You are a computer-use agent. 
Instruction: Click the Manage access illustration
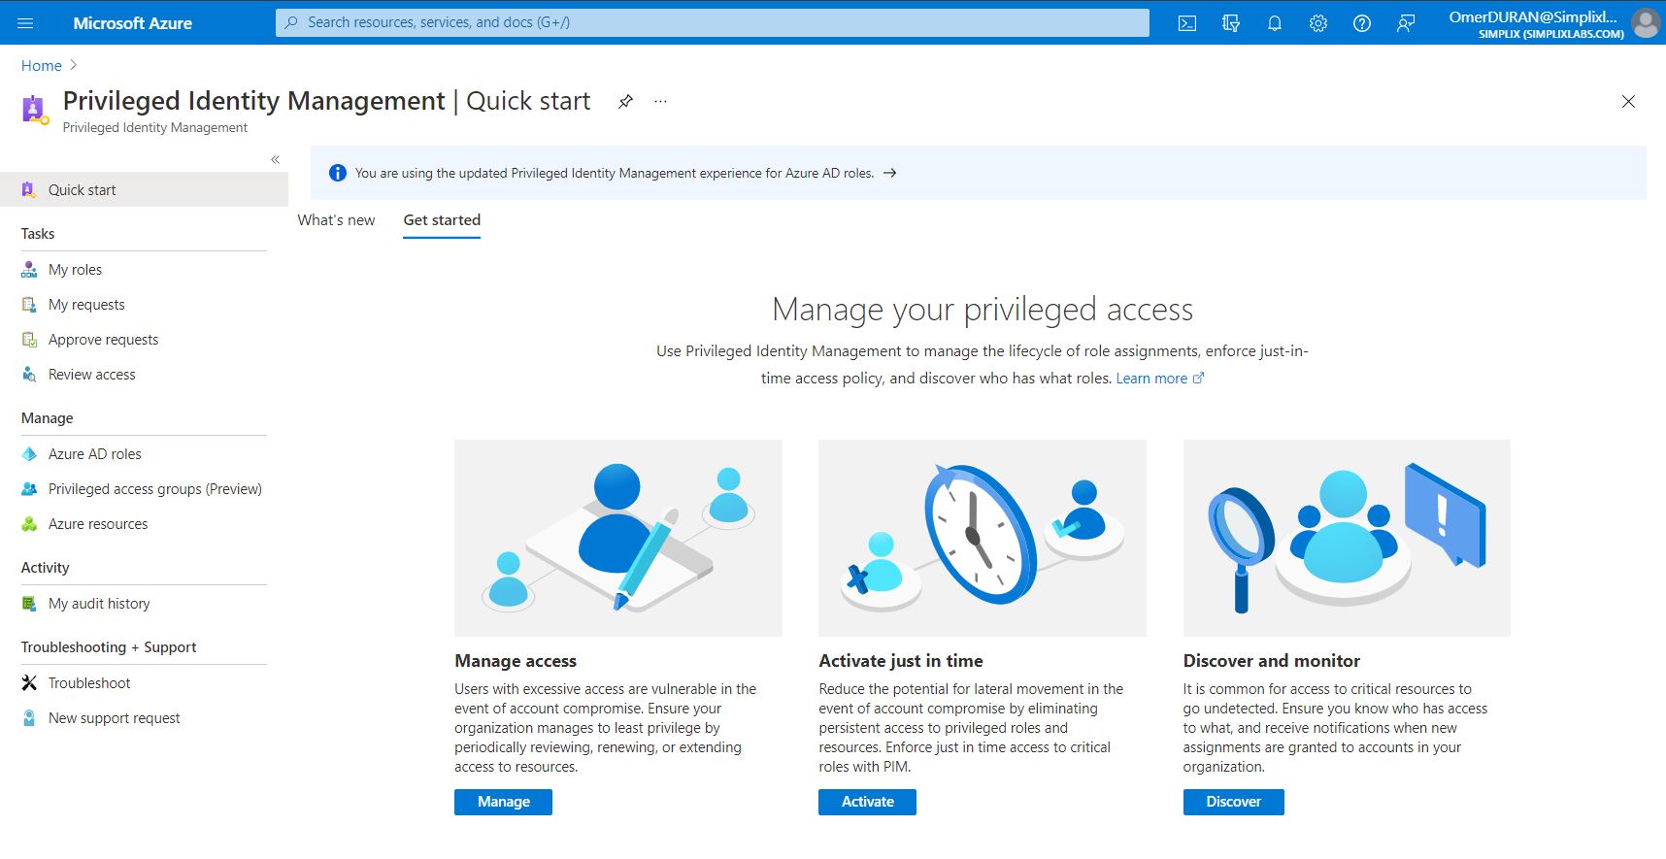(618, 539)
